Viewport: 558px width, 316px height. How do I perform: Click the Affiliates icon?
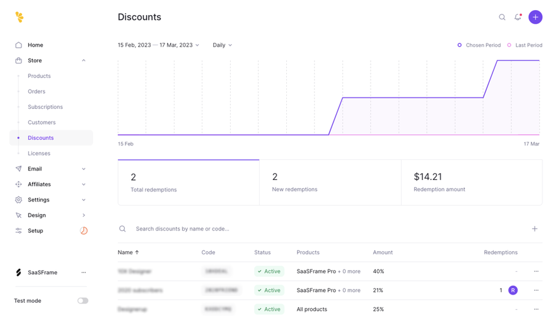[18, 184]
